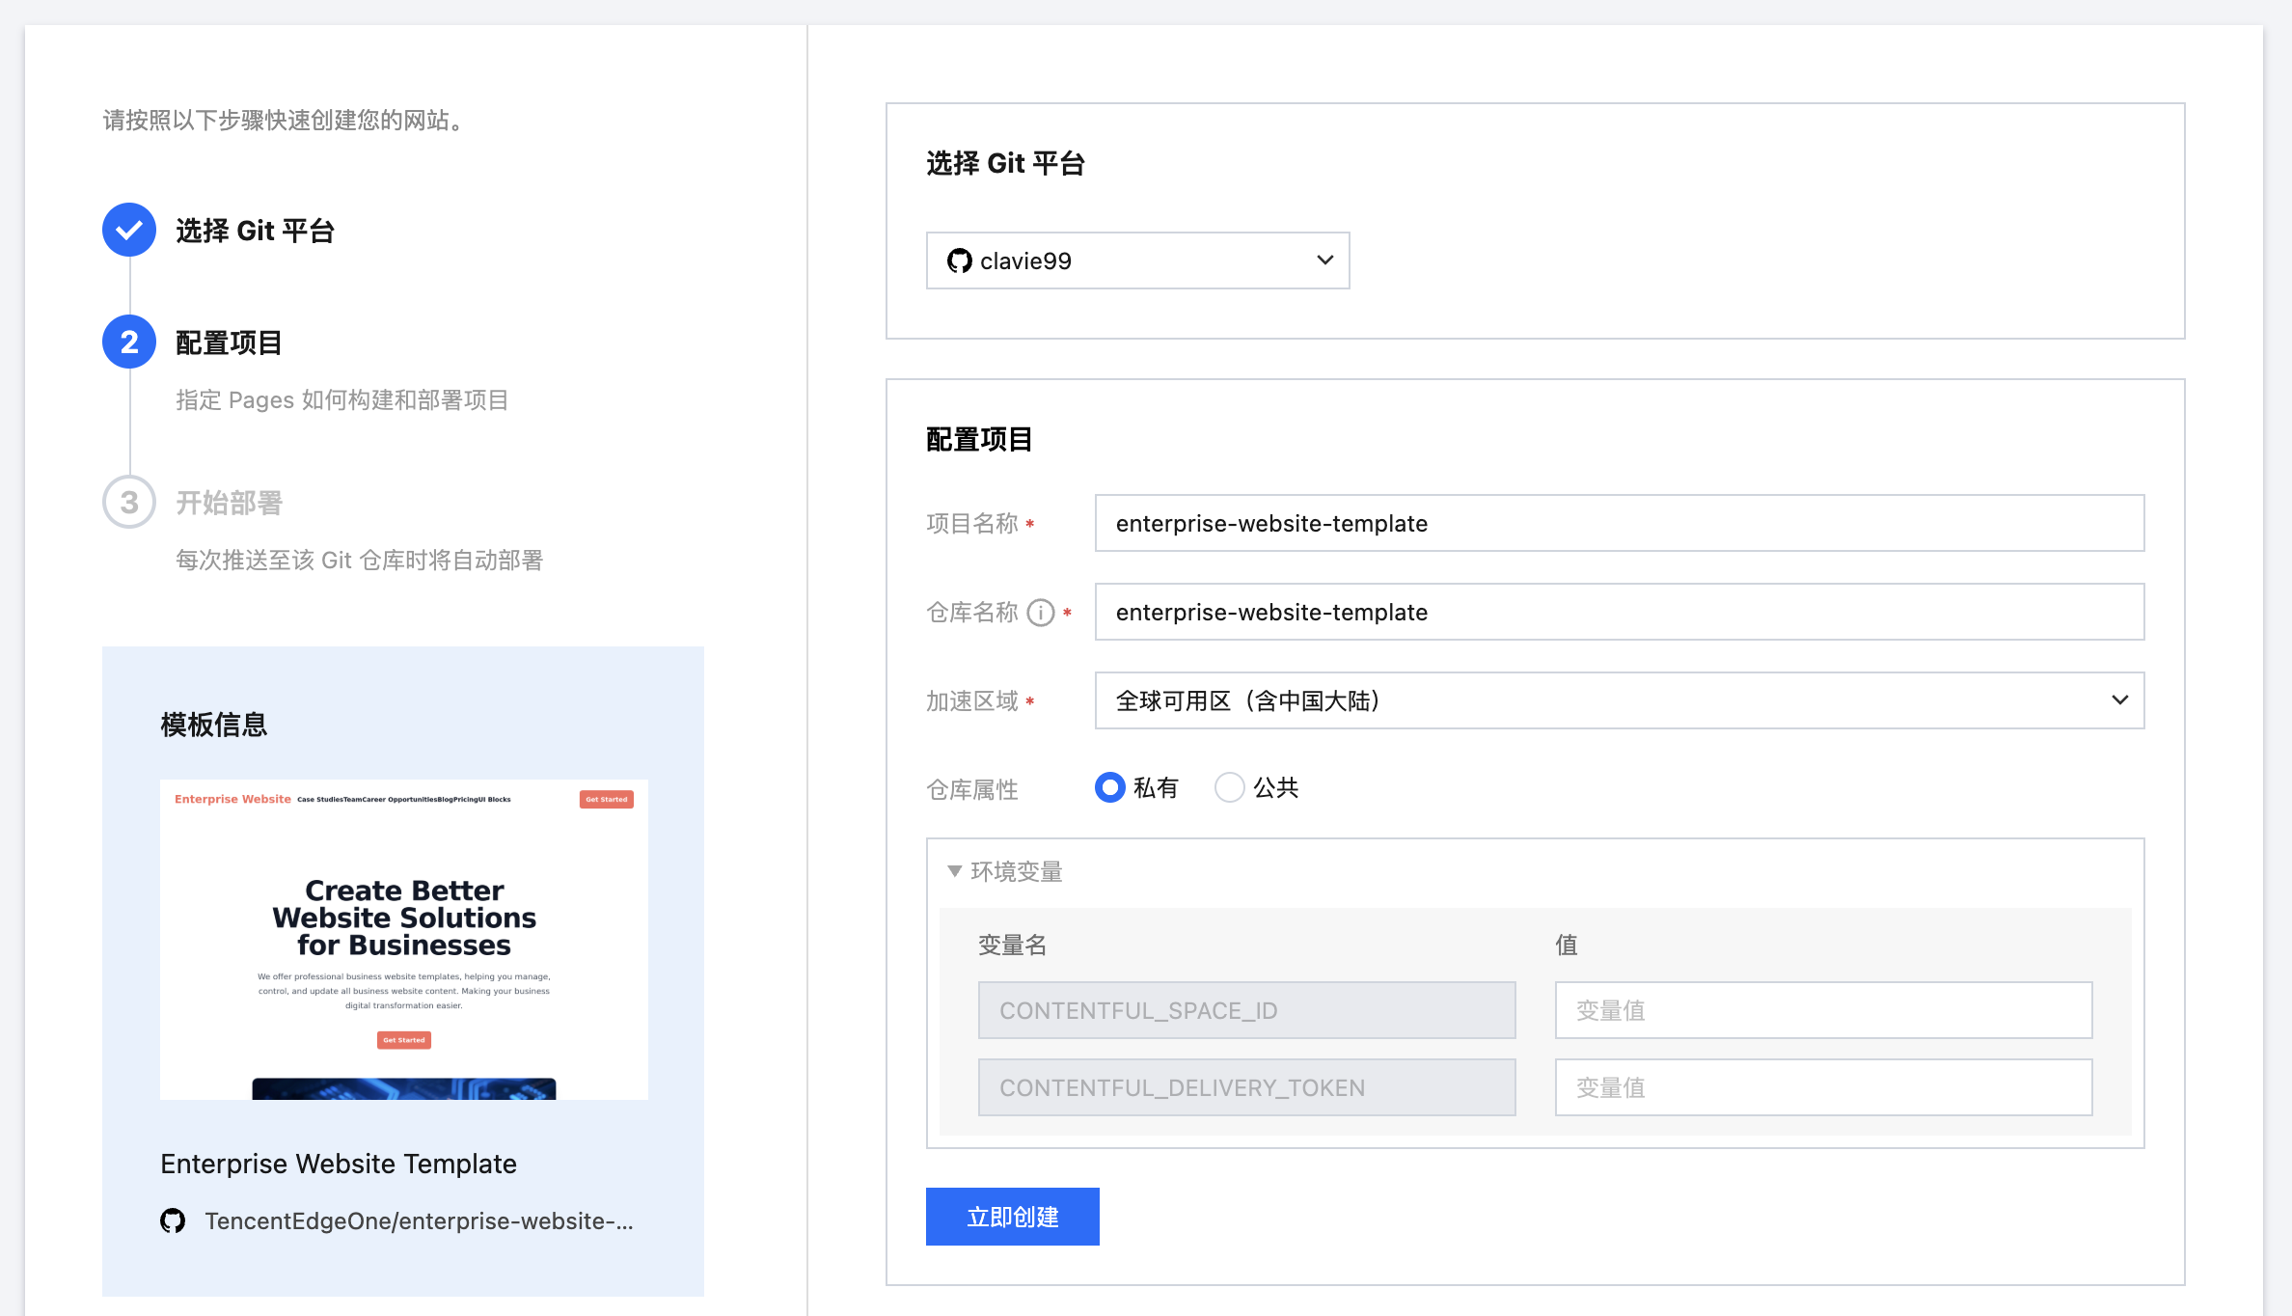Click the info icon next to 仓库名称
The image size is (2292, 1316).
pyautogui.click(x=1040, y=613)
